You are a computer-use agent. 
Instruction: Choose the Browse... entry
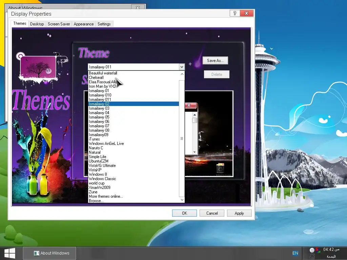coord(134,201)
